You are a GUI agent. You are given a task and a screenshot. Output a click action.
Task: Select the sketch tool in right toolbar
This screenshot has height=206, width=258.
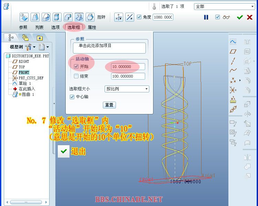pyautogui.click(x=233, y=42)
